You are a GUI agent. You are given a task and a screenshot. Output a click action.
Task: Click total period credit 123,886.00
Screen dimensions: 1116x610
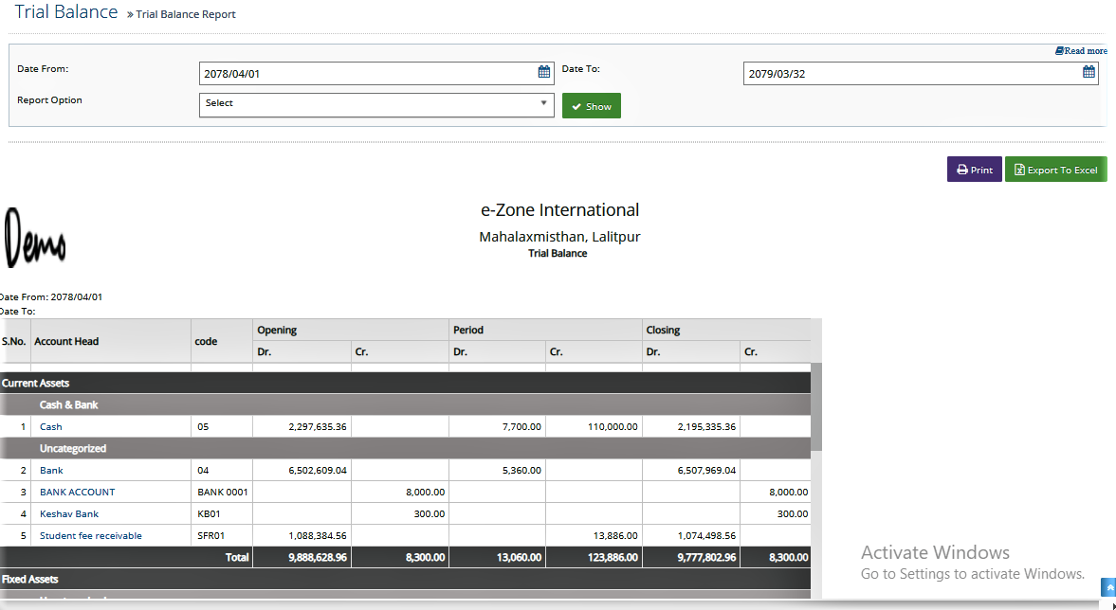pyautogui.click(x=612, y=557)
